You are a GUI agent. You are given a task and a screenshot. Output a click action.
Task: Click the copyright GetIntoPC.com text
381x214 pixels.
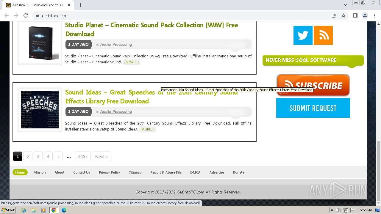188,192
